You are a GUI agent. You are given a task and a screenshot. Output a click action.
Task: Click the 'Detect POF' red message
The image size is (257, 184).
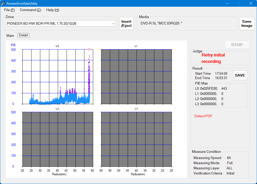click(x=203, y=116)
